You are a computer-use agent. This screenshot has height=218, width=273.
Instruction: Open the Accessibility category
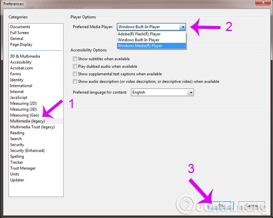pyautogui.click(x=21, y=62)
